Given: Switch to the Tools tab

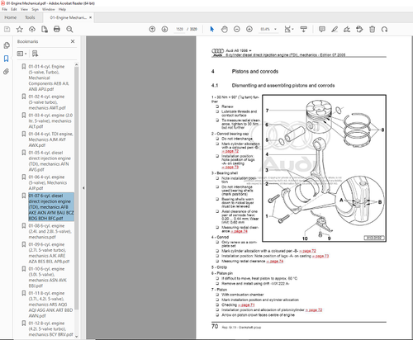Looking at the screenshot, I should tap(30, 17).
